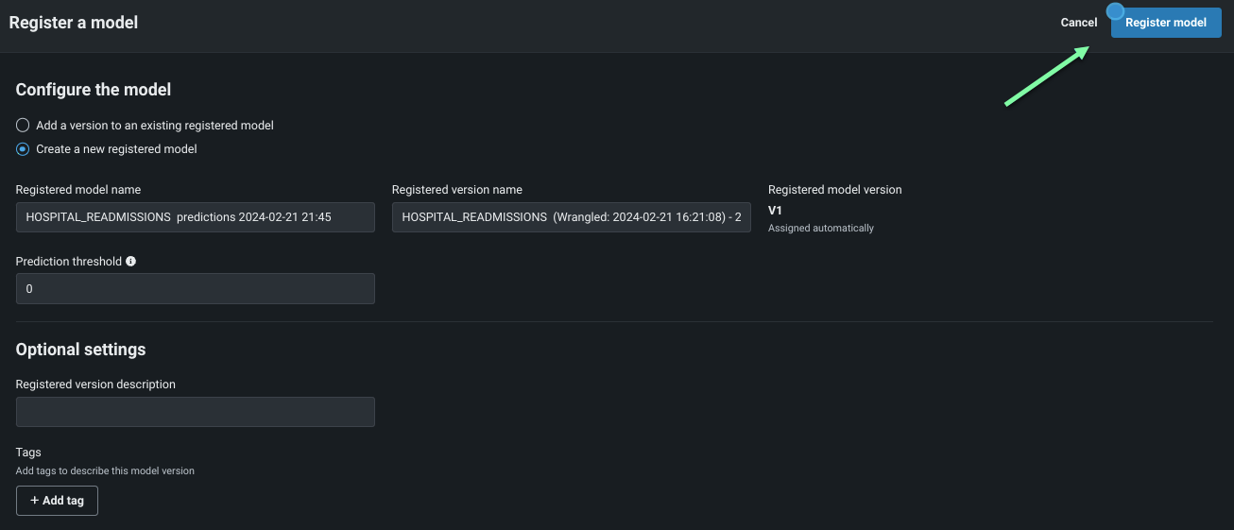
Task: Click the 'Add tags to describe this model version' hint
Action: pos(105,470)
